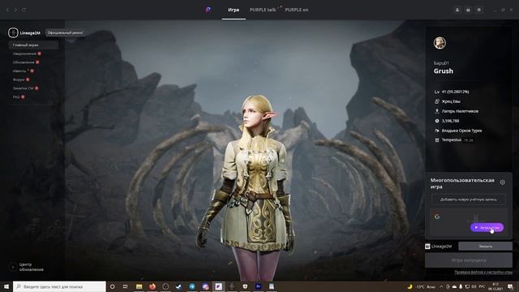Click the PURPLE launcher taskbar icon
The height and width of the screenshot is (292, 519).
pos(218,286)
